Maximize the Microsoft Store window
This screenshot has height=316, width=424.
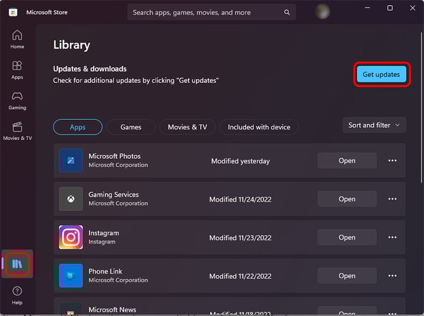390,8
